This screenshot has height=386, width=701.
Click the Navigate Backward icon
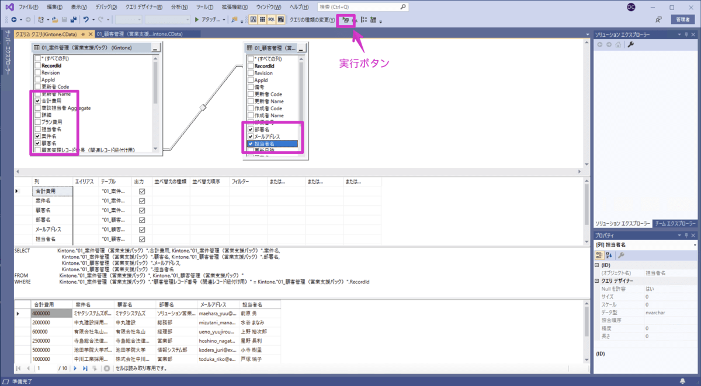(x=13, y=20)
